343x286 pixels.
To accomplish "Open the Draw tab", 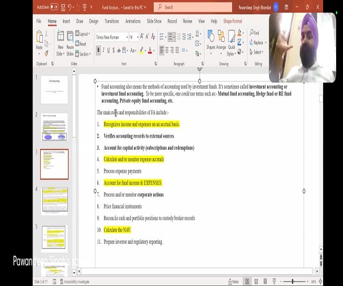I will pyautogui.click(x=79, y=21).
